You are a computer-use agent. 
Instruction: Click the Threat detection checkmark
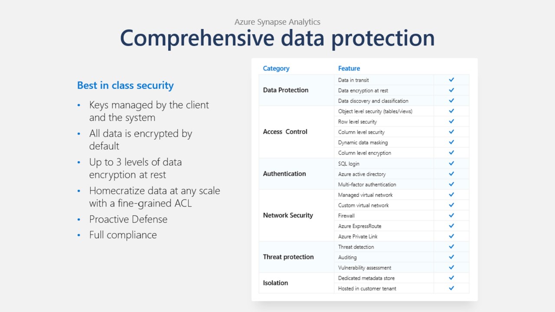[x=451, y=247]
